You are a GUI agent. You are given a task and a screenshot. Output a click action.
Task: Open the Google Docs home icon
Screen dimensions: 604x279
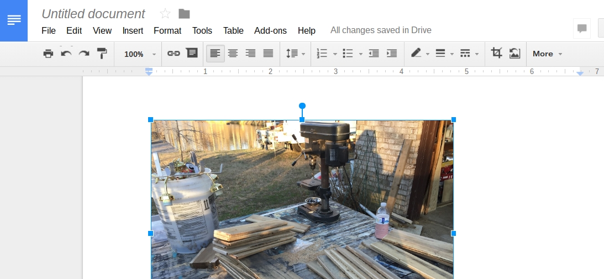click(14, 20)
